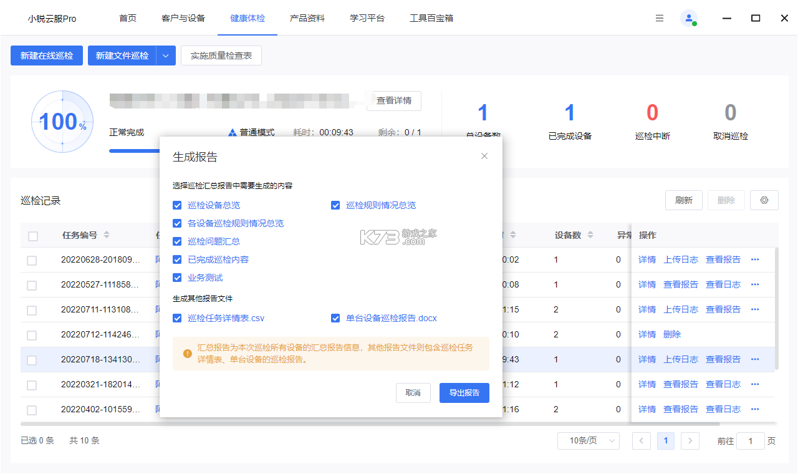Open the 10条/页 page size dropdown

point(589,441)
